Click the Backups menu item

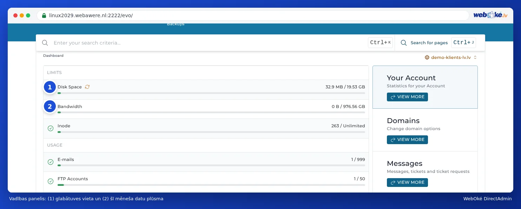tap(176, 24)
